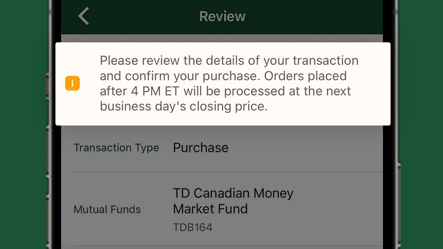This screenshot has height=249, width=443.
Task: Tap the orange information icon
Action: click(x=73, y=83)
